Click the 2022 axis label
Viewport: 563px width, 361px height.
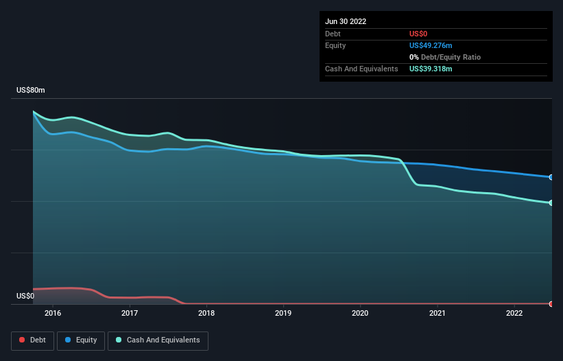coord(514,313)
